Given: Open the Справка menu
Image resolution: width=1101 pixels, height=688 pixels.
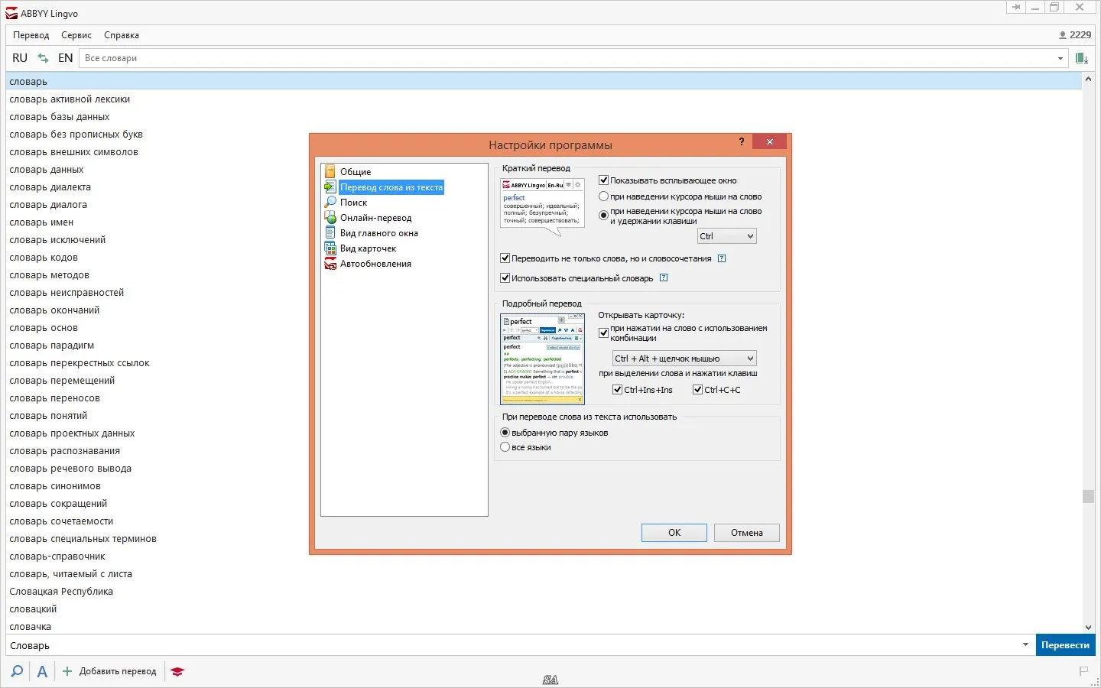Looking at the screenshot, I should pos(122,35).
